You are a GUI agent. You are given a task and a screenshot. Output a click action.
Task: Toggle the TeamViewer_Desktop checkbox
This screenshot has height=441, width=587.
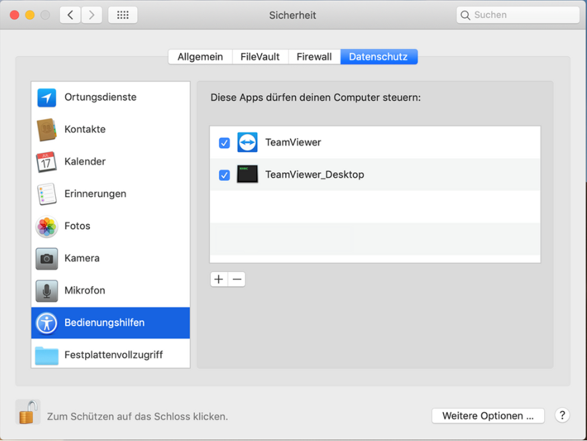(224, 175)
